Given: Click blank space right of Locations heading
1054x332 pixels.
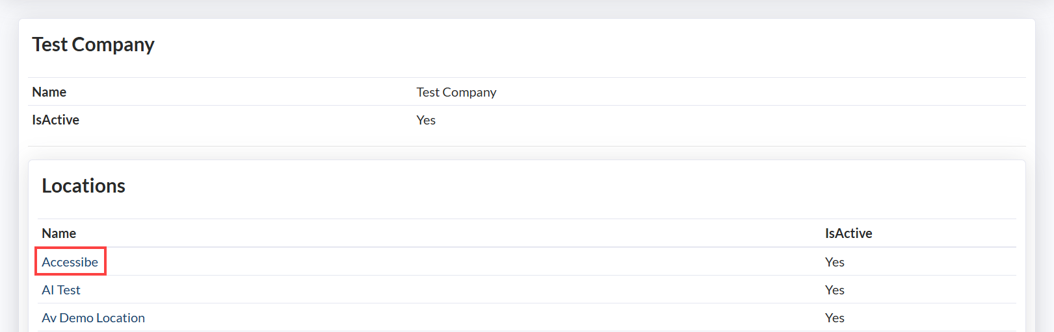Looking at the screenshot, I should click(x=520, y=186).
